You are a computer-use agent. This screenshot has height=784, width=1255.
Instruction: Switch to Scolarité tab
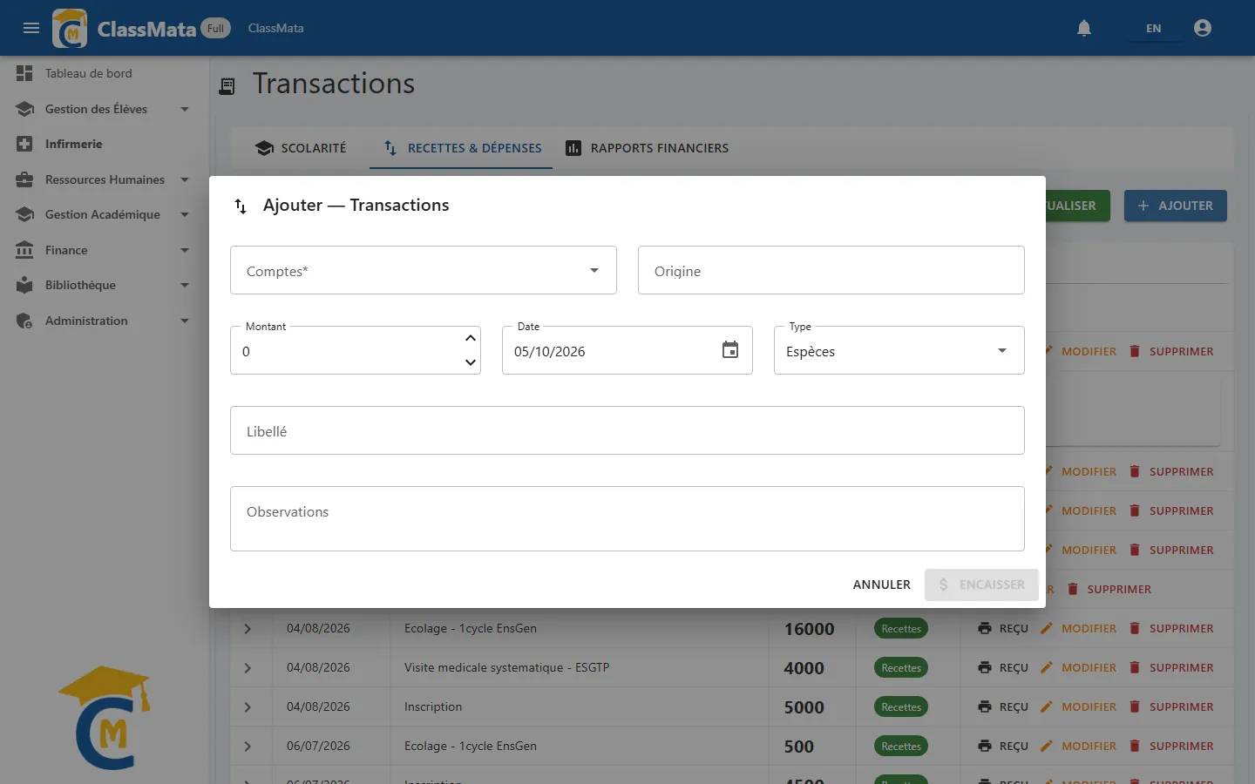pyautogui.click(x=301, y=148)
